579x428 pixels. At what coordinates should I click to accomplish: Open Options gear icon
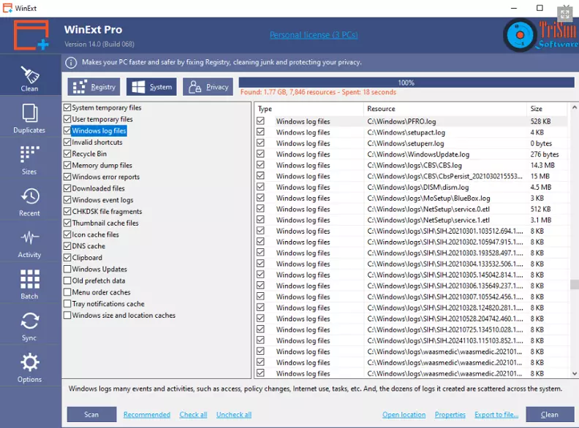29,368
